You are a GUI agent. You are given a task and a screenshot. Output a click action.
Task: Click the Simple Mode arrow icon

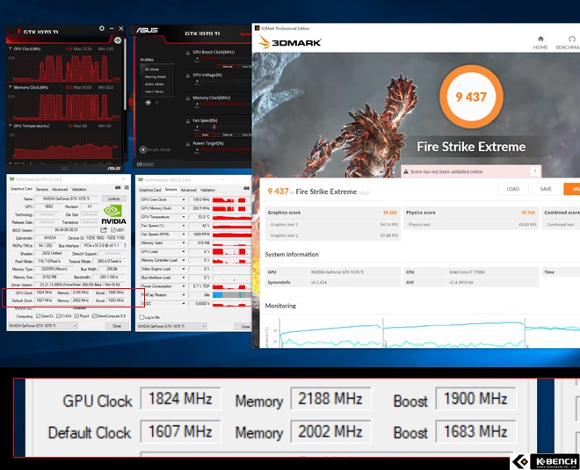pyautogui.click(x=142, y=149)
